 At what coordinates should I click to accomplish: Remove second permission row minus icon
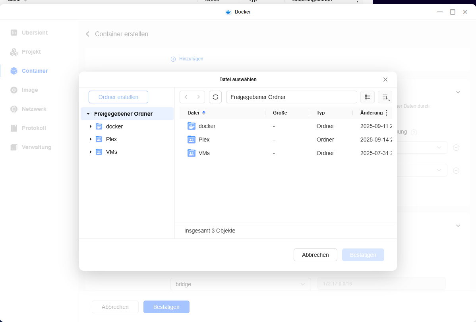click(456, 171)
